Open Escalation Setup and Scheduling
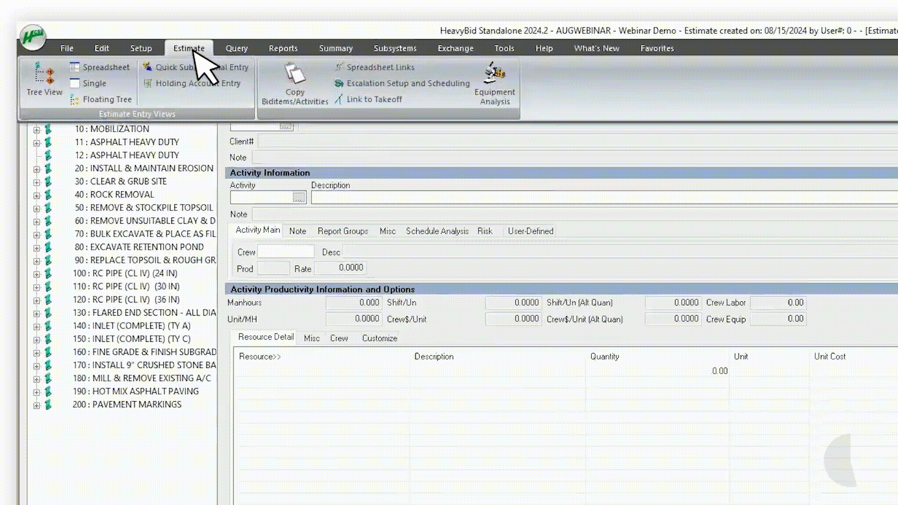The width and height of the screenshot is (898, 505). tap(402, 83)
